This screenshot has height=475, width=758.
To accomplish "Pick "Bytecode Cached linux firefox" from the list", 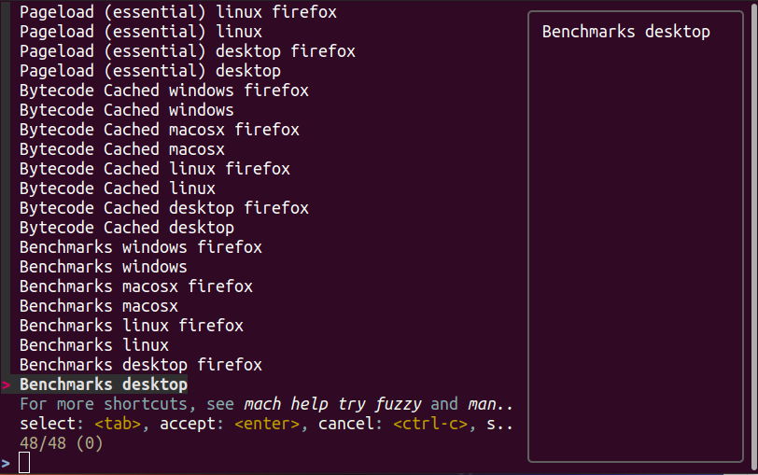I will (154, 169).
